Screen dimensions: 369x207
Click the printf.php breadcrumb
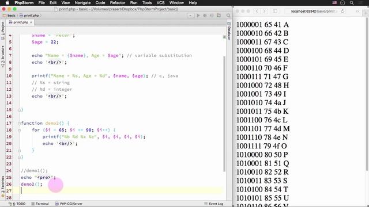[x=29, y=16]
